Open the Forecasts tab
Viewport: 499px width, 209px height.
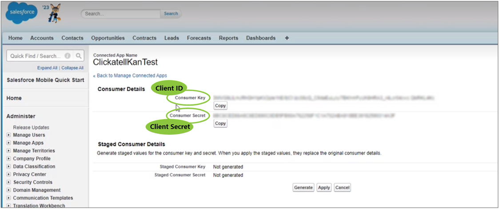(199, 38)
